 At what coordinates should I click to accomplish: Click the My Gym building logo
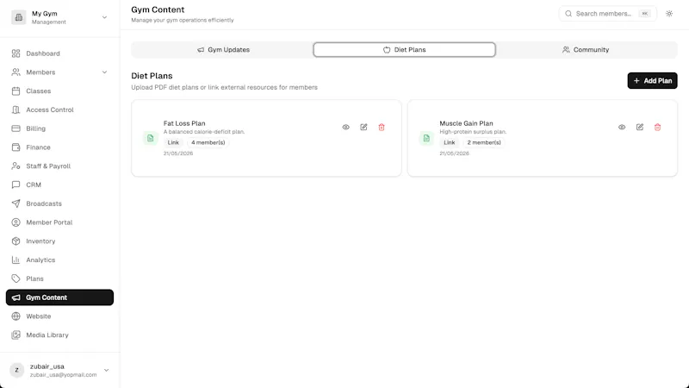tap(18, 17)
